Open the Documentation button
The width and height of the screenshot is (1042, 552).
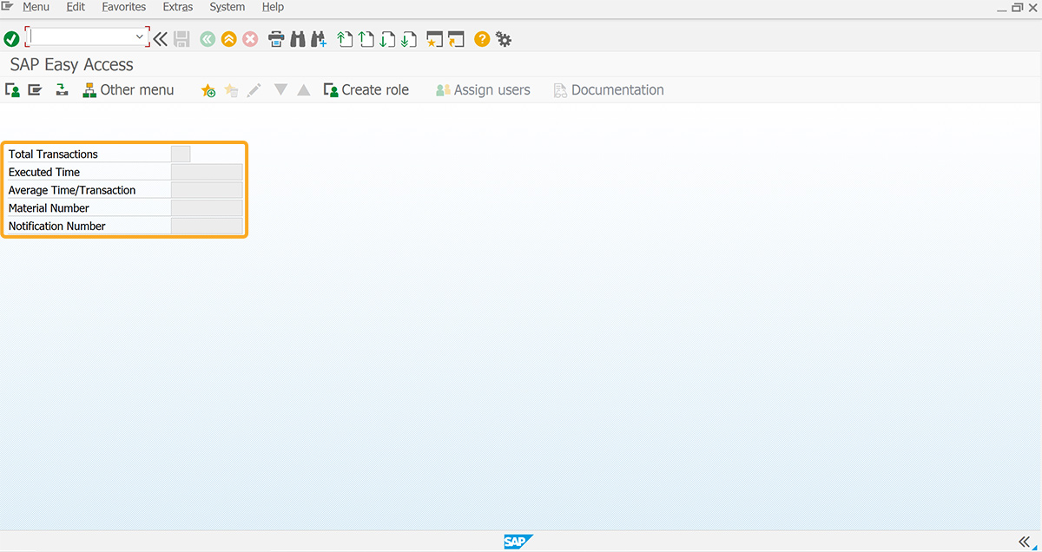(609, 90)
